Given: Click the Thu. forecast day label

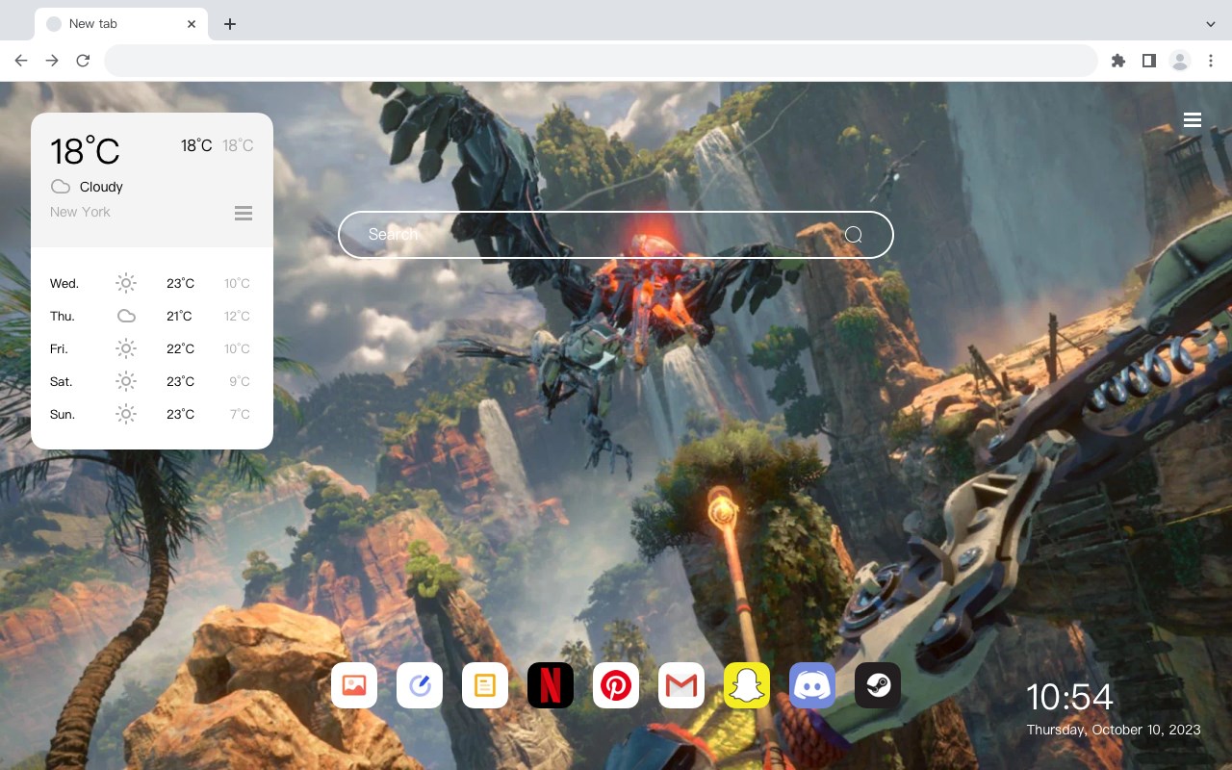Looking at the screenshot, I should [63, 317].
